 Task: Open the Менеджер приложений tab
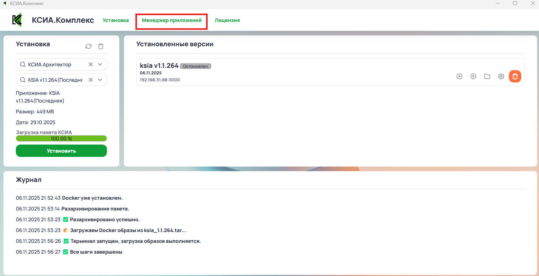coord(171,20)
